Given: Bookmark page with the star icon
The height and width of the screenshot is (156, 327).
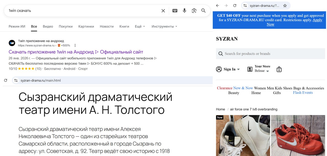Looking at the screenshot, I should [x=285, y=6].
